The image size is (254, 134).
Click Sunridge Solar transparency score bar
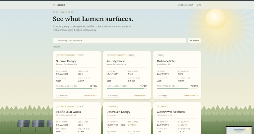127,88
